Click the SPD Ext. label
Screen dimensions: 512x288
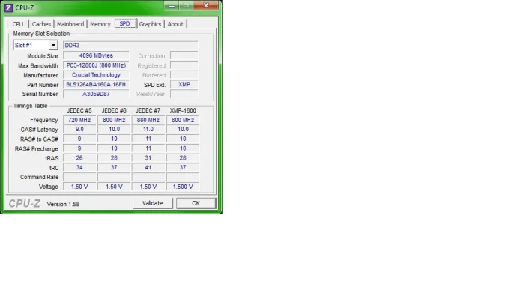pos(155,85)
